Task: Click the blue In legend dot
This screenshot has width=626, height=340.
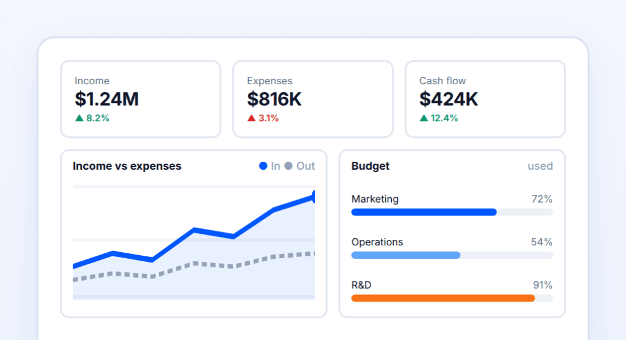Action: (263, 166)
